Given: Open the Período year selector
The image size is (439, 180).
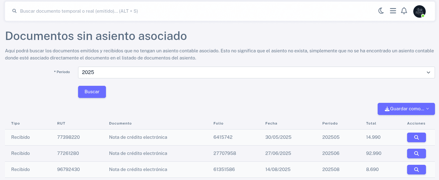Looking at the screenshot, I should tap(256, 72).
